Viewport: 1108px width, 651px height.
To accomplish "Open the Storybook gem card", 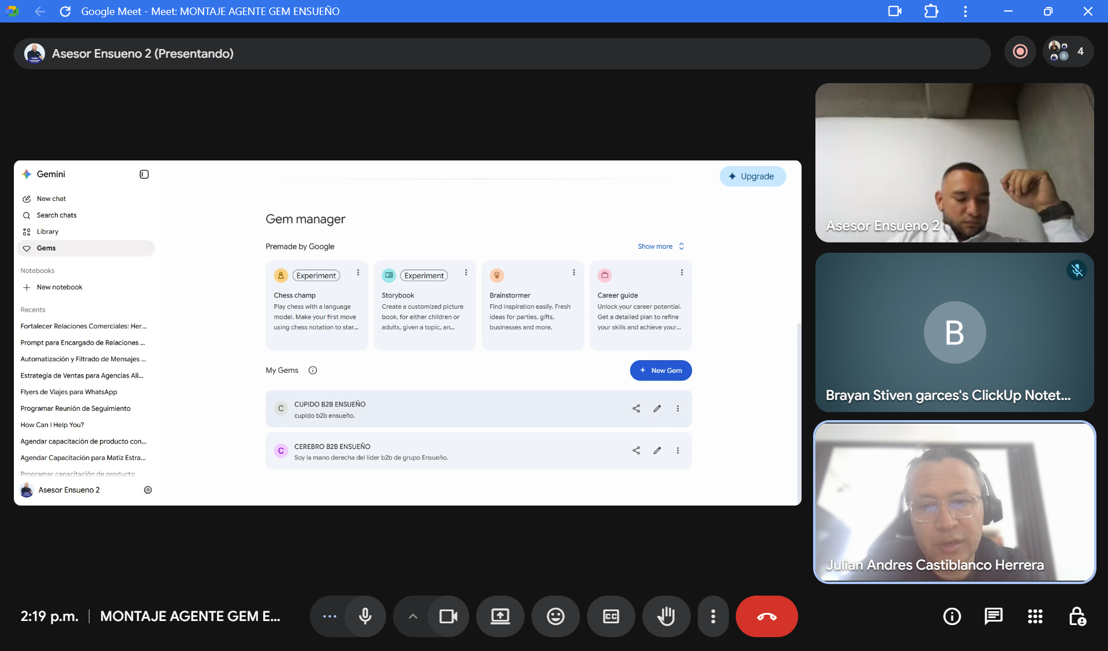I will tap(424, 305).
